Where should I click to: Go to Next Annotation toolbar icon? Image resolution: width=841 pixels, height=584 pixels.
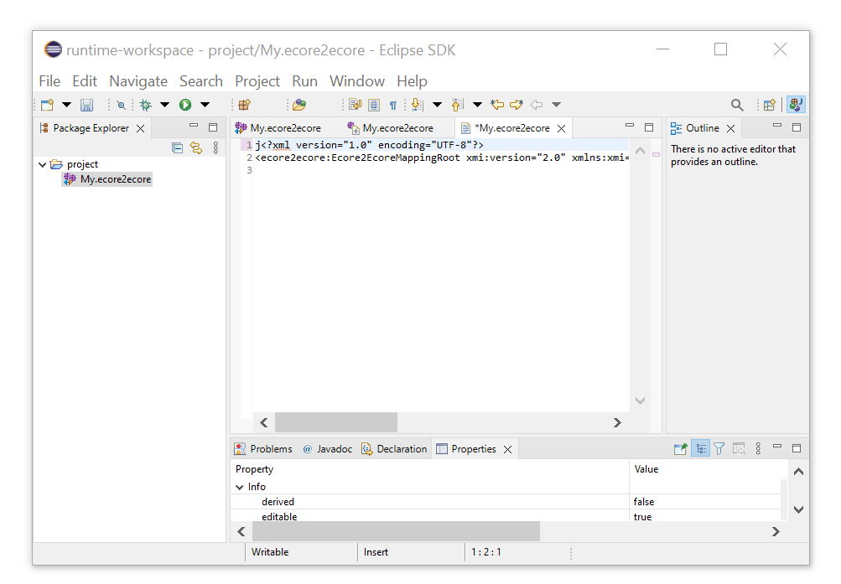418,105
